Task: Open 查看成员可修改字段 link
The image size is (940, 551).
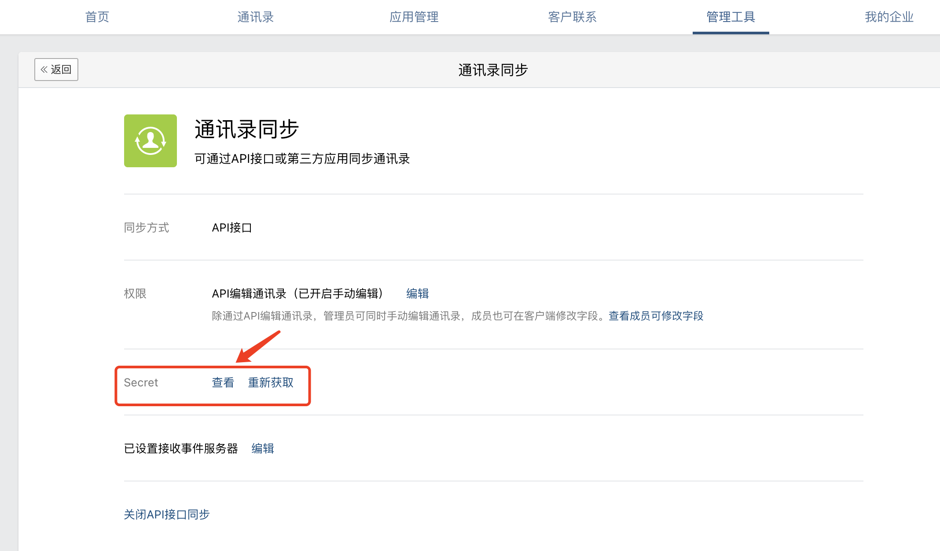Action: coord(656,316)
